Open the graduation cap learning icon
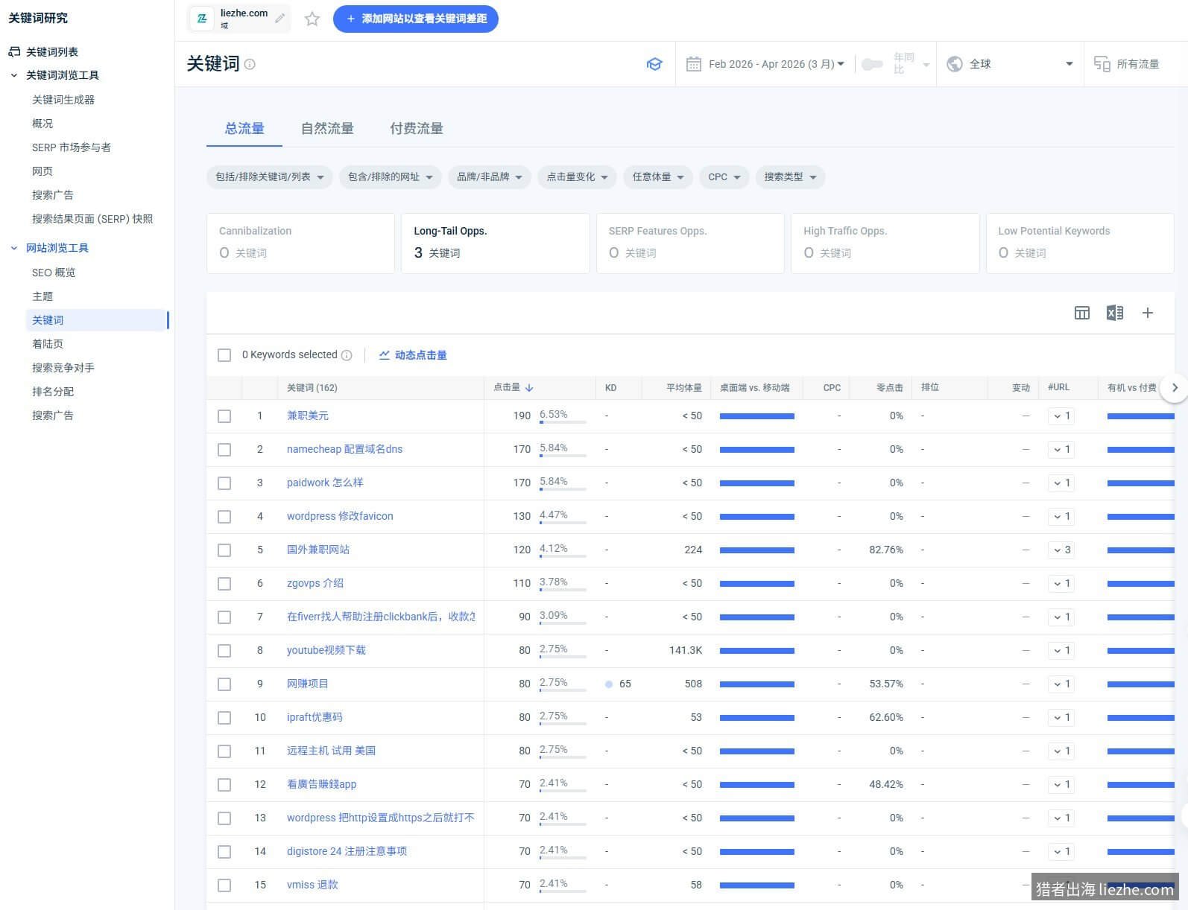This screenshot has height=910, width=1188. click(x=654, y=64)
